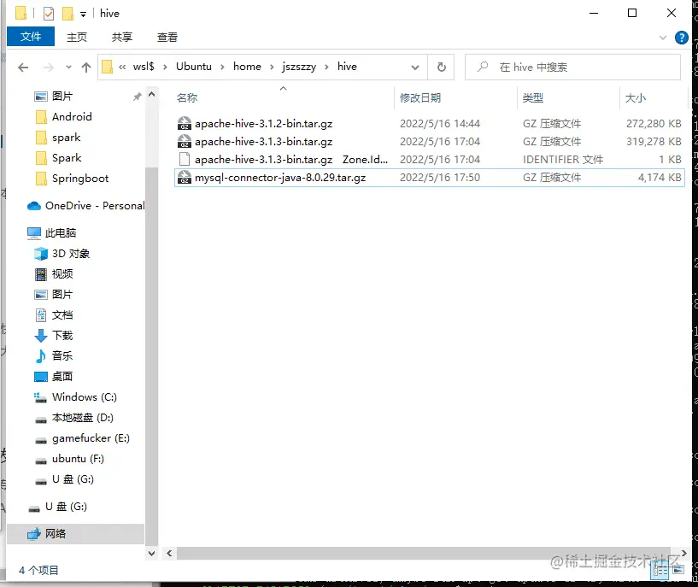Click the Forward navigation arrow

point(48,68)
